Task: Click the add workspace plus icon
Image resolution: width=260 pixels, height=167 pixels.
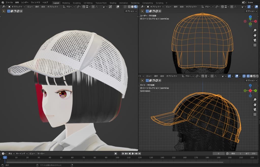Action: pos(167,3)
